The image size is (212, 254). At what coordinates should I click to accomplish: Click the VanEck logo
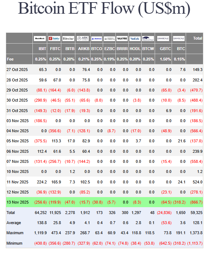(x=135, y=39)
